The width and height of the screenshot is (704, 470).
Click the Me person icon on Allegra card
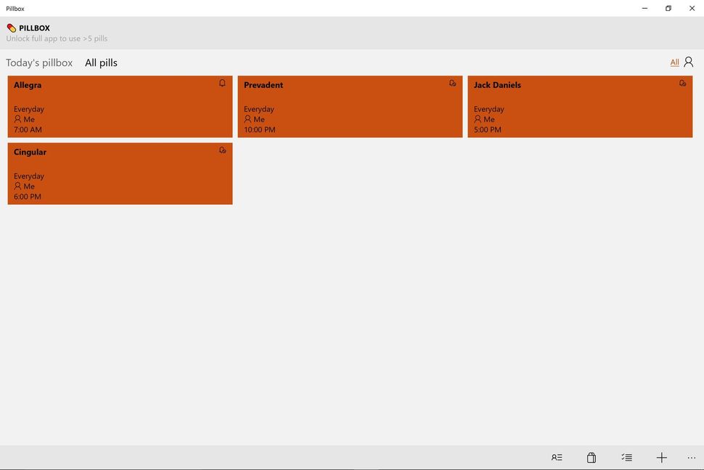pyautogui.click(x=17, y=119)
